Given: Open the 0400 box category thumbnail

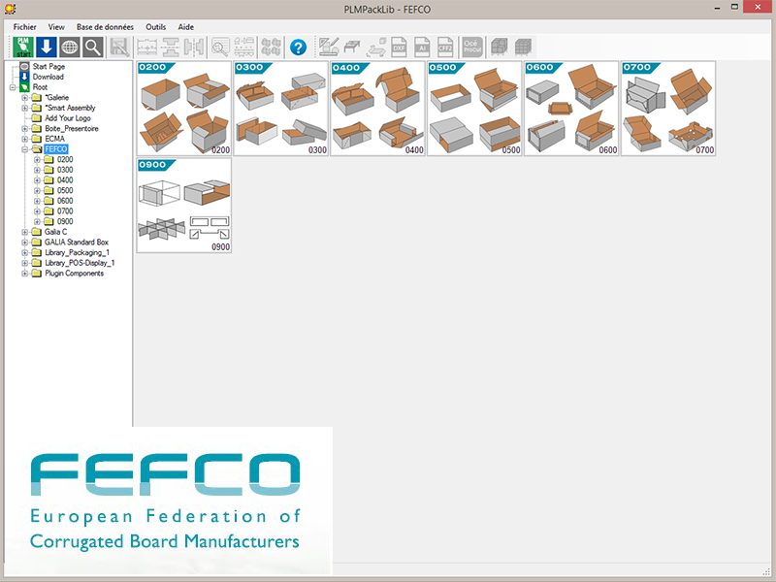Looking at the screenshot, I should tap(377, 109).
